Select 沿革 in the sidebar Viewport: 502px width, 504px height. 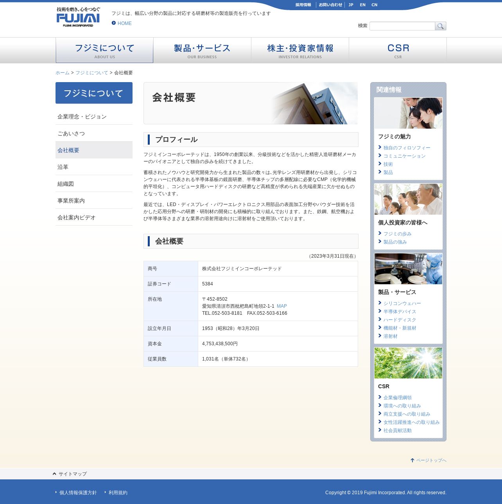pos(94,167)
